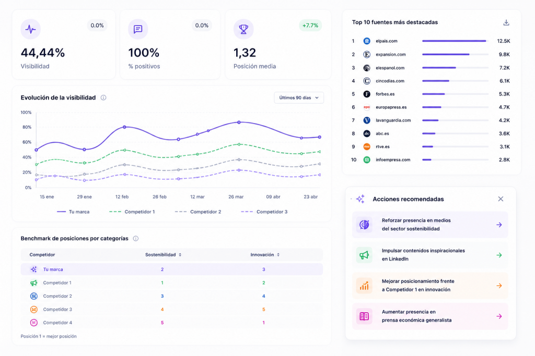Click the Posición media trophy icon

(243, 29)
